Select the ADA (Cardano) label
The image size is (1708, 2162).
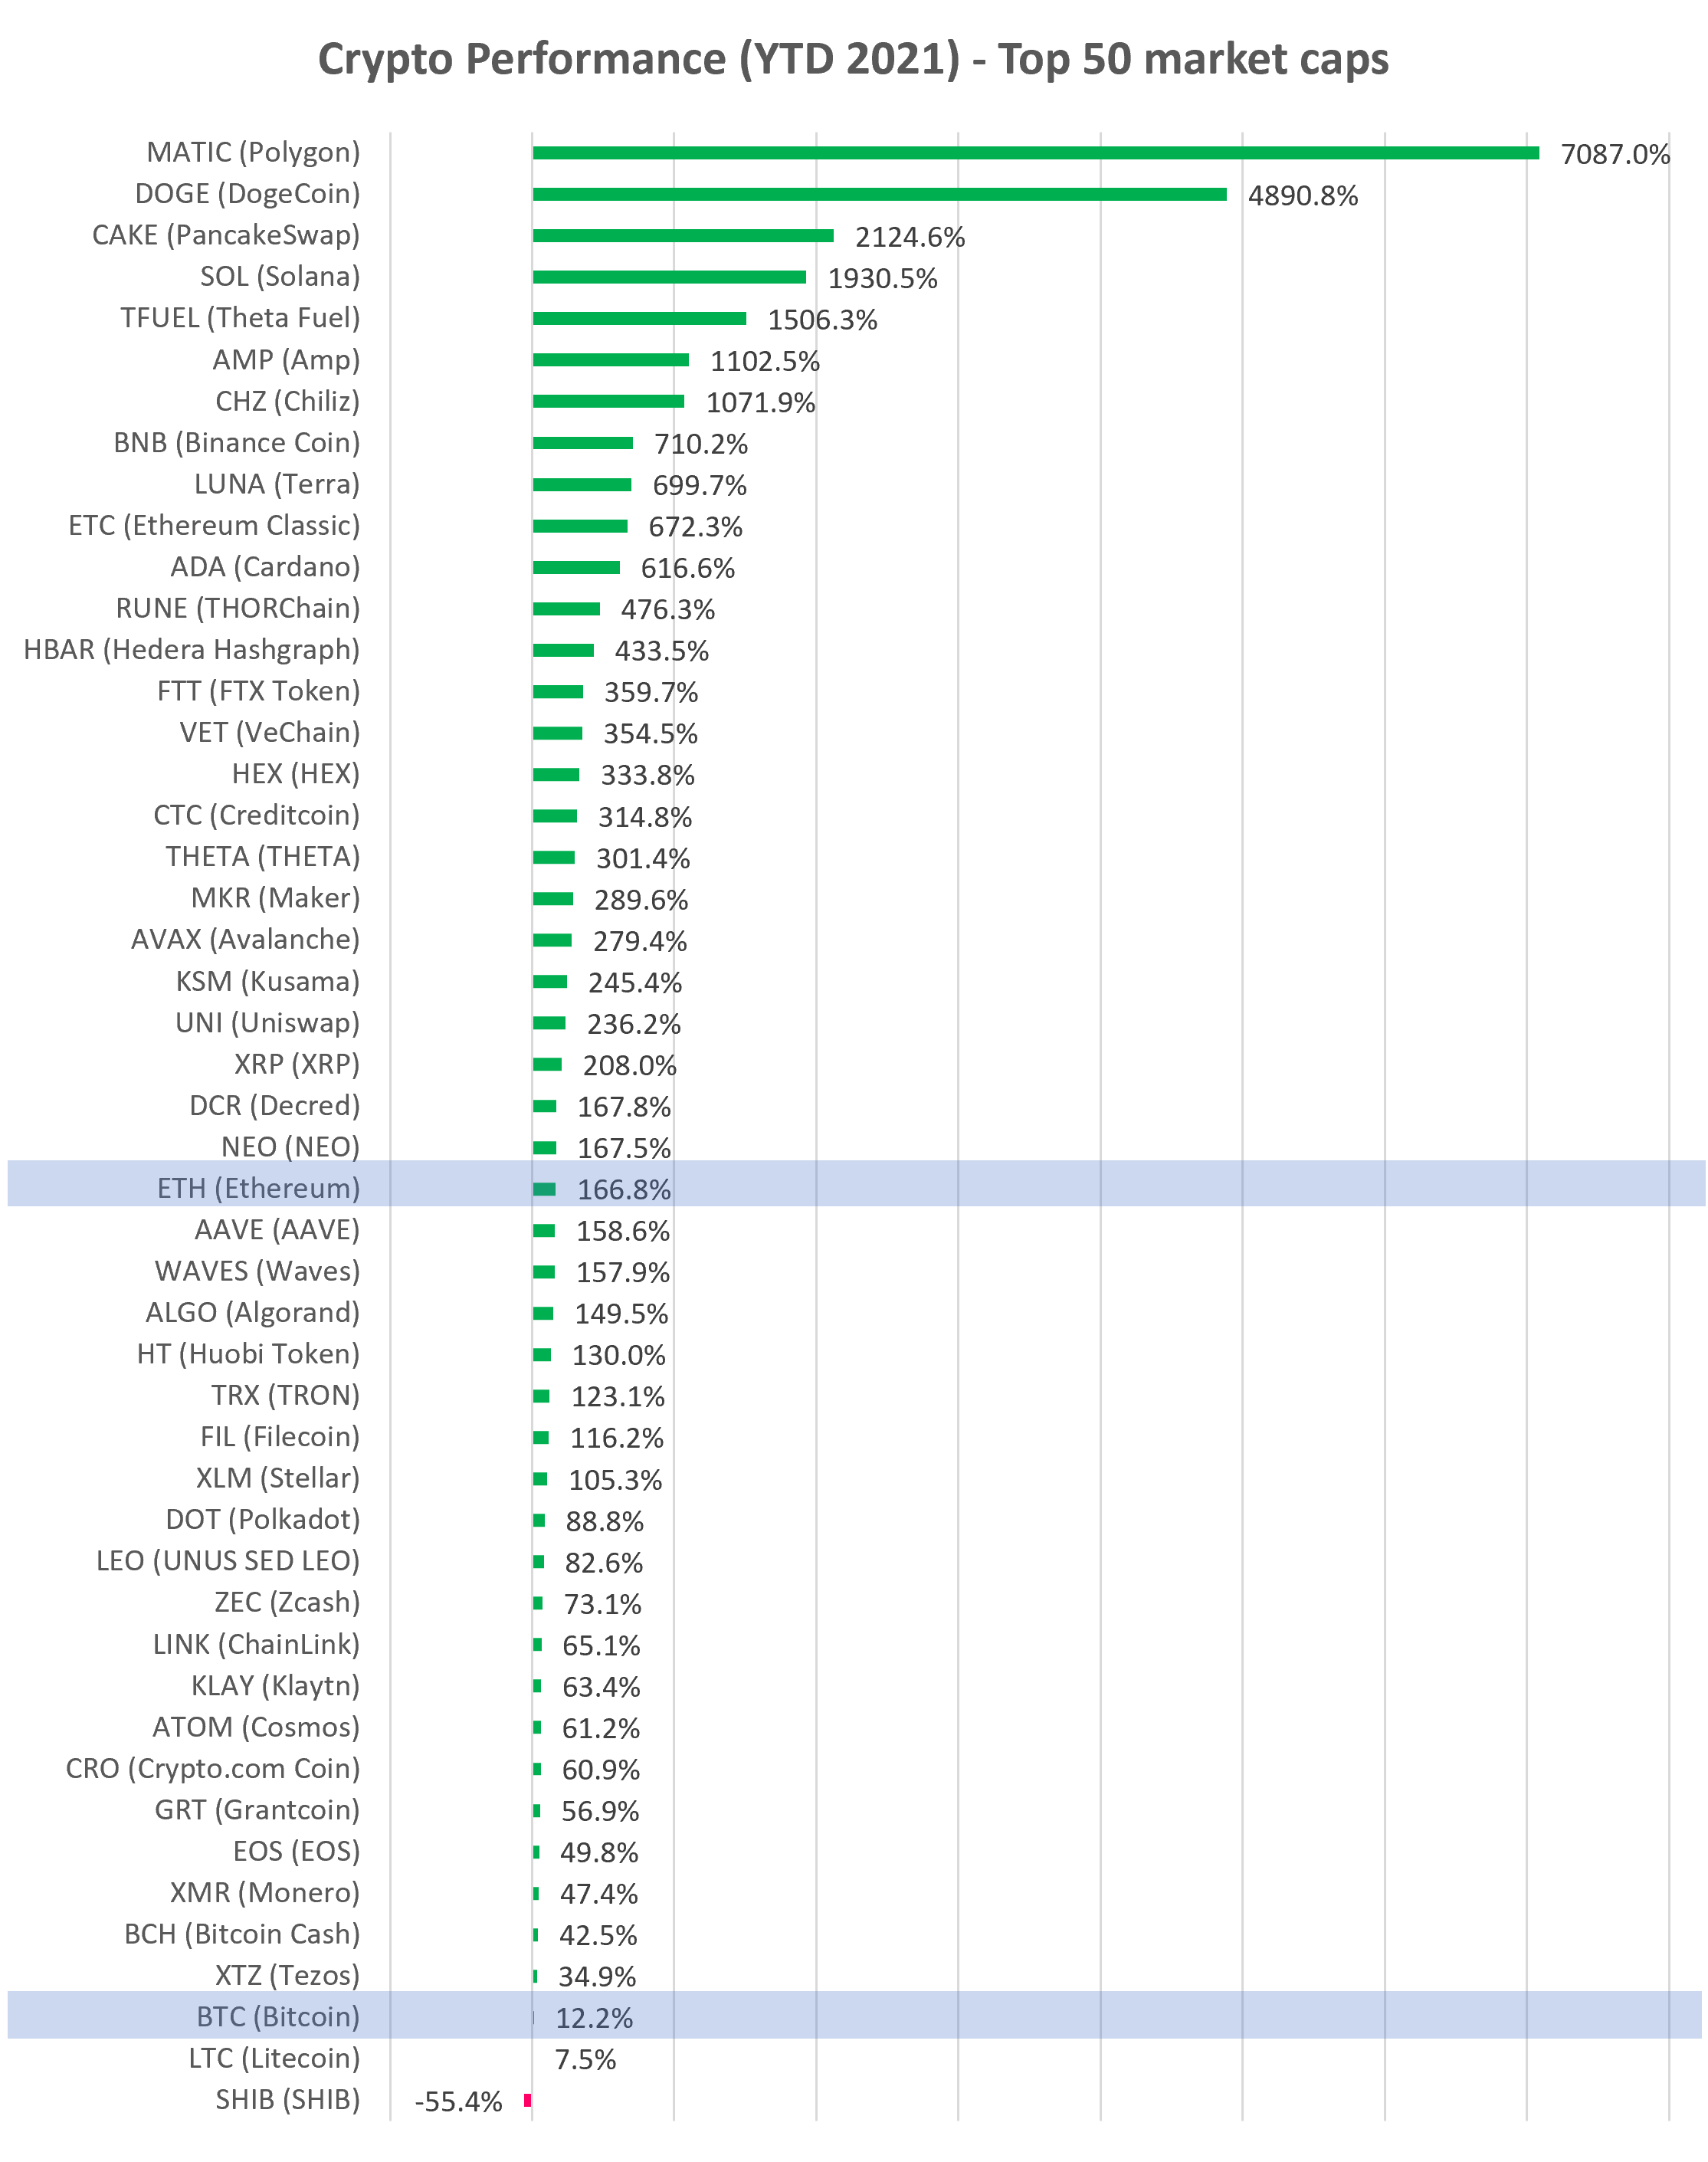(x=265, y=566)
